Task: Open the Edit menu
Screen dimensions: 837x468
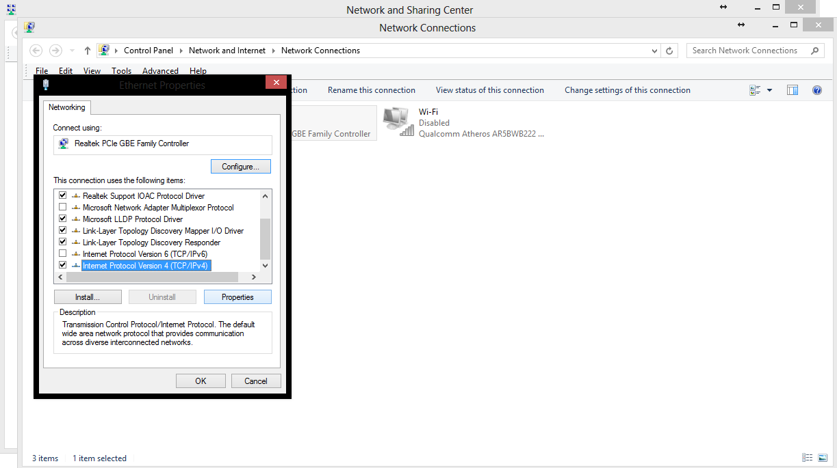Action: tap(66, 71)
